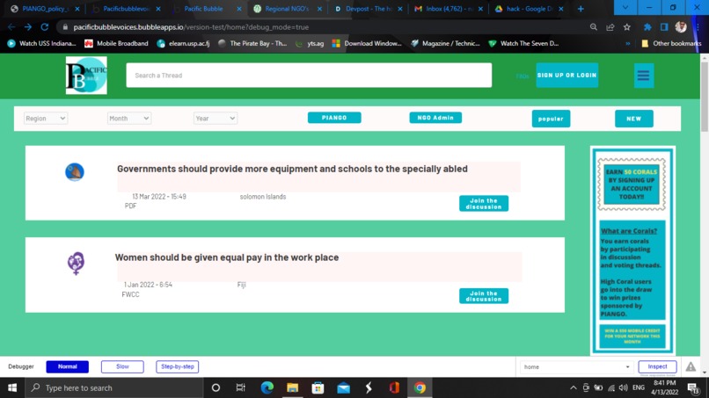The image size is (709, 398).
Task: Click the SIGN UP OR LOGIN button
Action: click(567, 75)
